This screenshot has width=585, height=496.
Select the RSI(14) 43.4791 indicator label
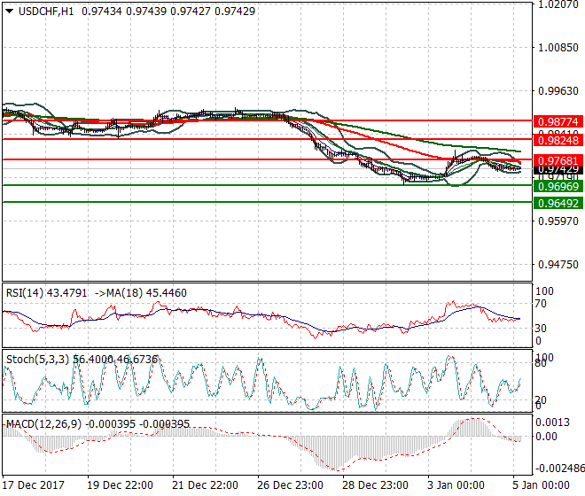(x=47, y=293)
